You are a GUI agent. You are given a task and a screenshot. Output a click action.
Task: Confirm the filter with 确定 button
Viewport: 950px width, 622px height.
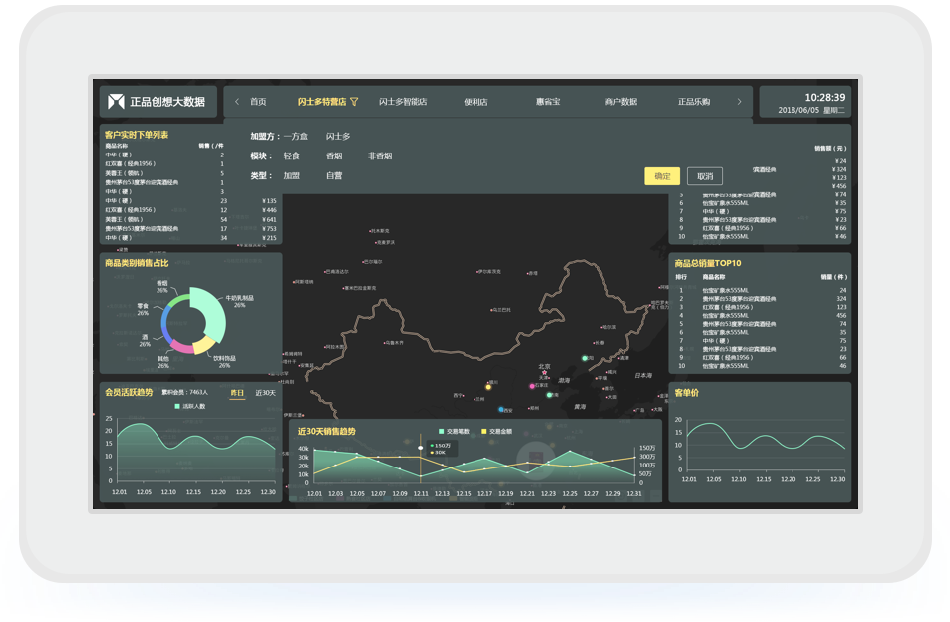coord(662,176)
